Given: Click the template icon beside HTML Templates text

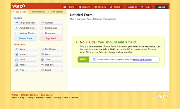Looking at the screenshot, I should [x=94, y=59].
